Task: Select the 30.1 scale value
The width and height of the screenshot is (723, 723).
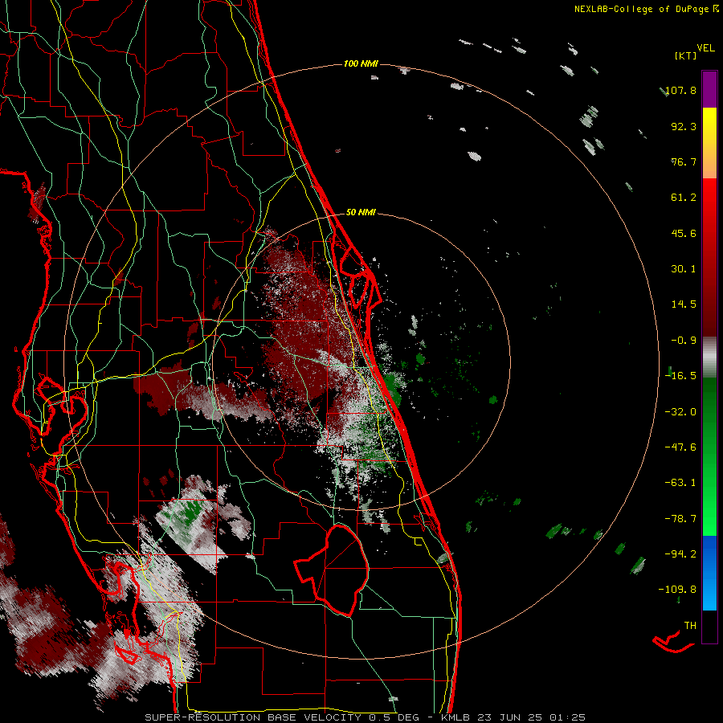Action: pos(684,269)
